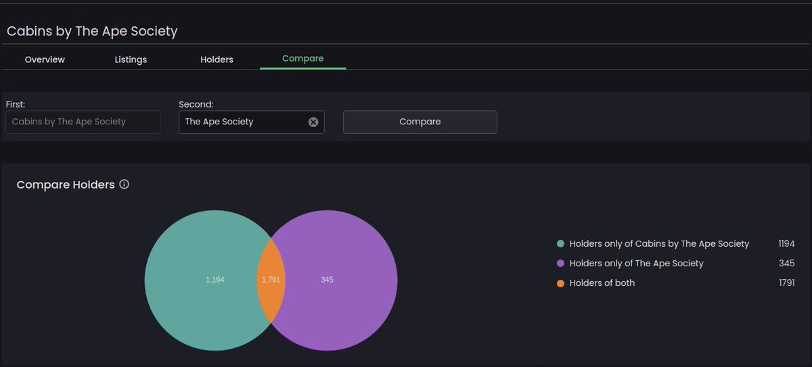
Task: Click the Compare button
Action: click(x=420, y=122)
